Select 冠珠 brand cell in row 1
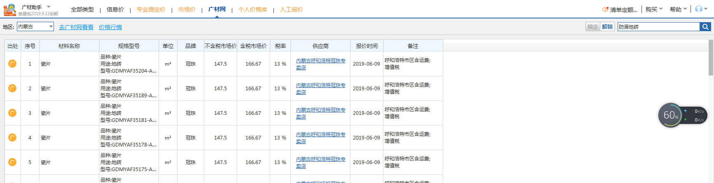714x183 pixels. pyautogui.click(x=191, y=64)
